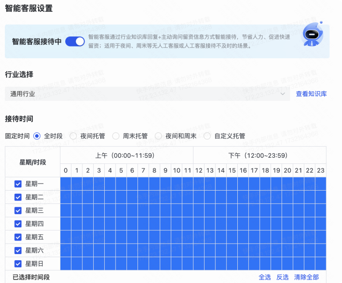
Task: Deselect 星期一 hour 0 time cell
Action: click(66, 184)
